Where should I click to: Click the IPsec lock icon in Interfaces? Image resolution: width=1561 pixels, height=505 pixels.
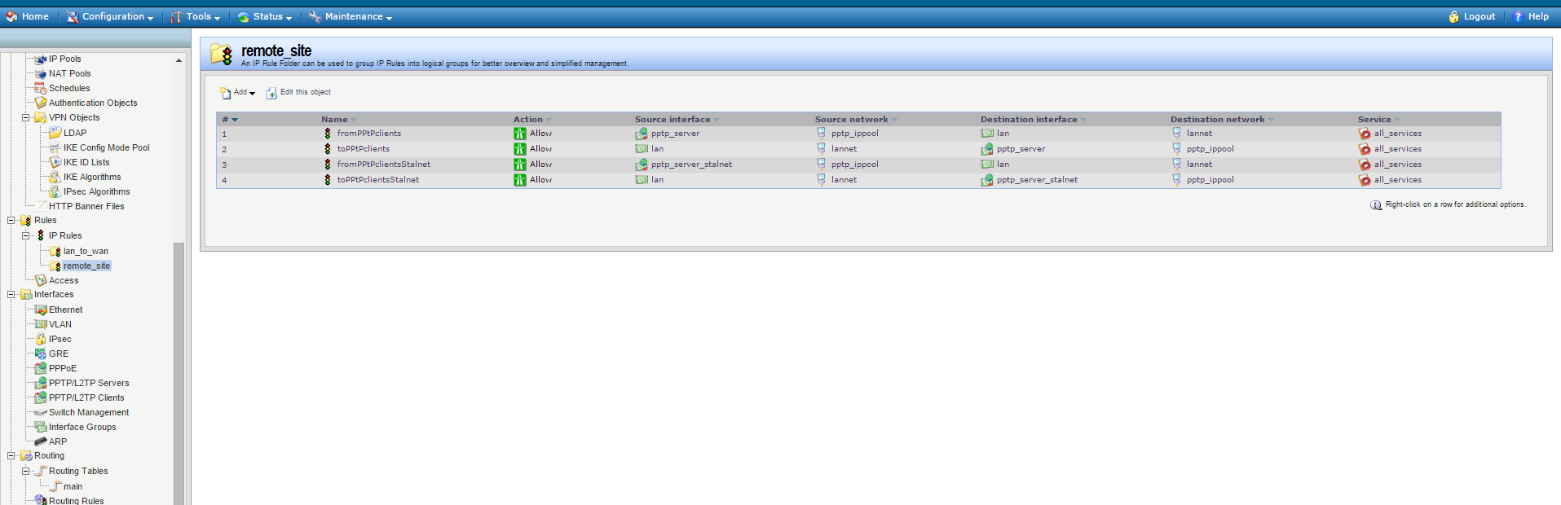coord(40,339)
